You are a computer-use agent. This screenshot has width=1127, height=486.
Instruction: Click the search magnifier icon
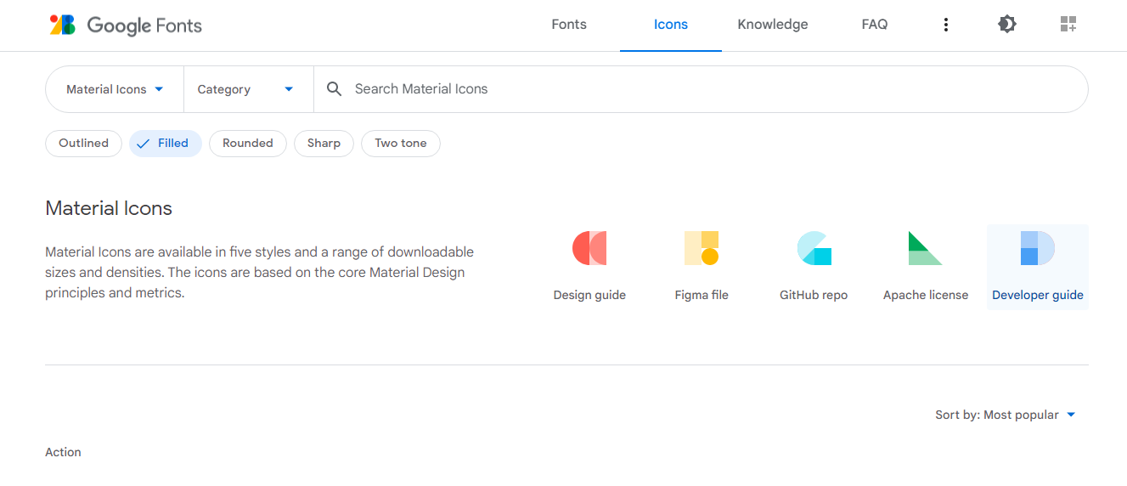[335, 89]
